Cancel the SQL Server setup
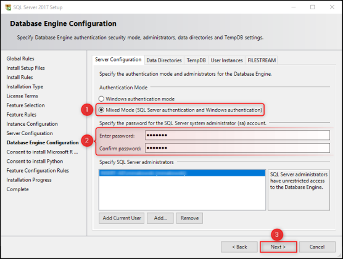 tap(317, 247)
